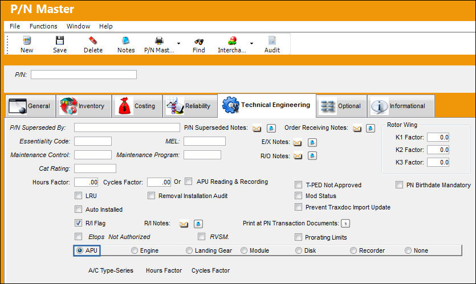Expand the P/N Master print dropdown arrow

179,43
